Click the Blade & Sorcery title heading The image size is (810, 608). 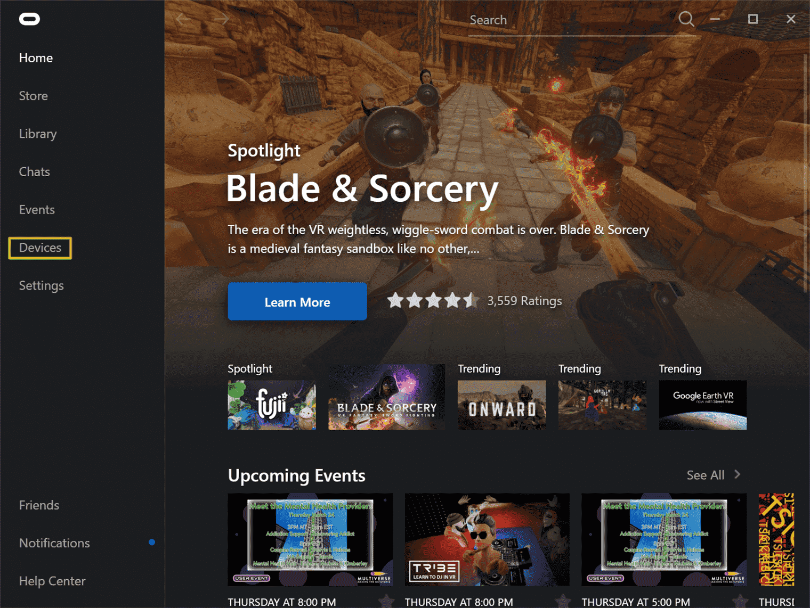pos(362,189)
